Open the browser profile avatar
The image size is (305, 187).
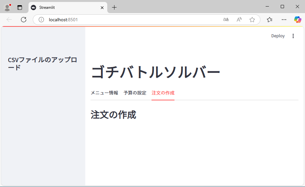(8, 8)
